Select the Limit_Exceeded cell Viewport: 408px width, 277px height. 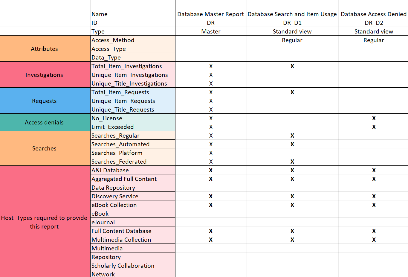(x=133, y=127)
